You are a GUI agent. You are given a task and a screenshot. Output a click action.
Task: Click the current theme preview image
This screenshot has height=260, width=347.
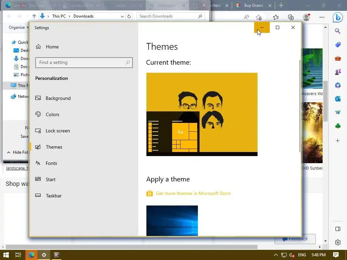[x=202, y=114]
